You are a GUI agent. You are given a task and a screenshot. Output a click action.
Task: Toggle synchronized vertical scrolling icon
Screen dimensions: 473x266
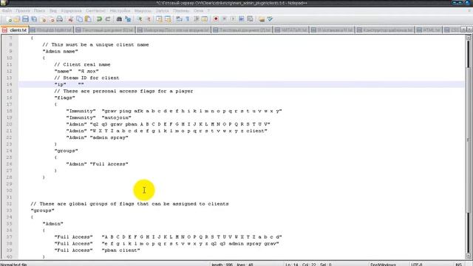(159, 19)
